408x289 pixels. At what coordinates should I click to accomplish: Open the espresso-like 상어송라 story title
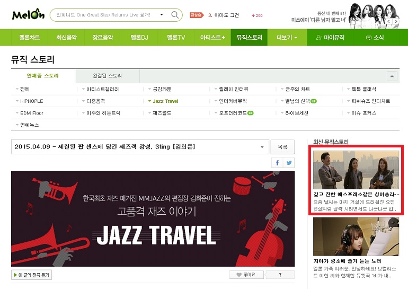pos(356,194)
